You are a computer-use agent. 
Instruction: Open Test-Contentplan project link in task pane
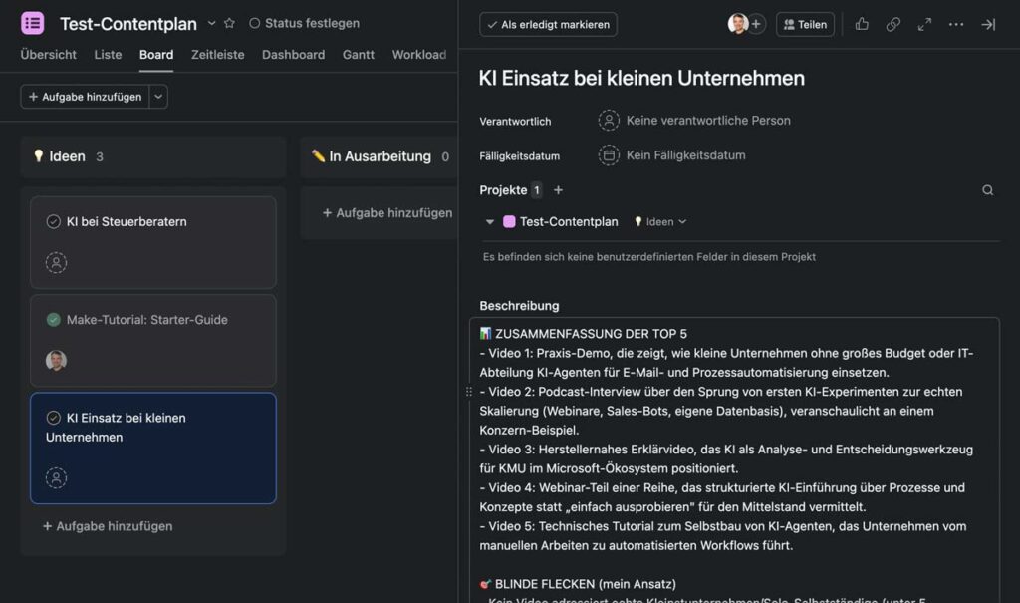pos(569,222)
